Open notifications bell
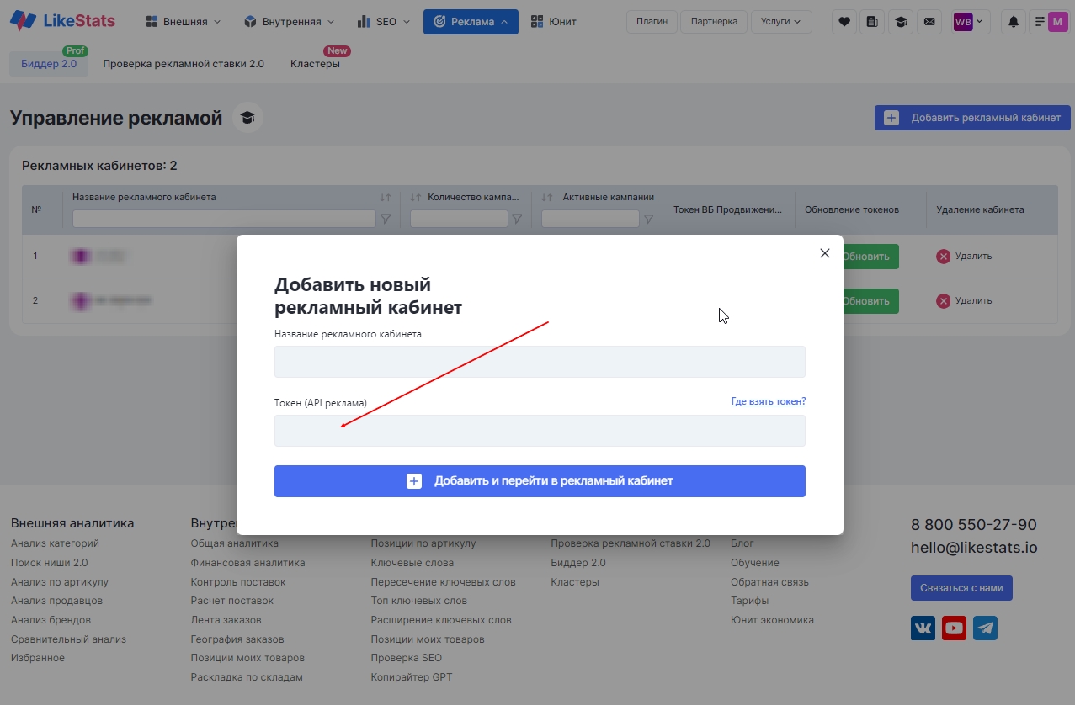The image size is (1075, 705). [x=1014, y=22]
